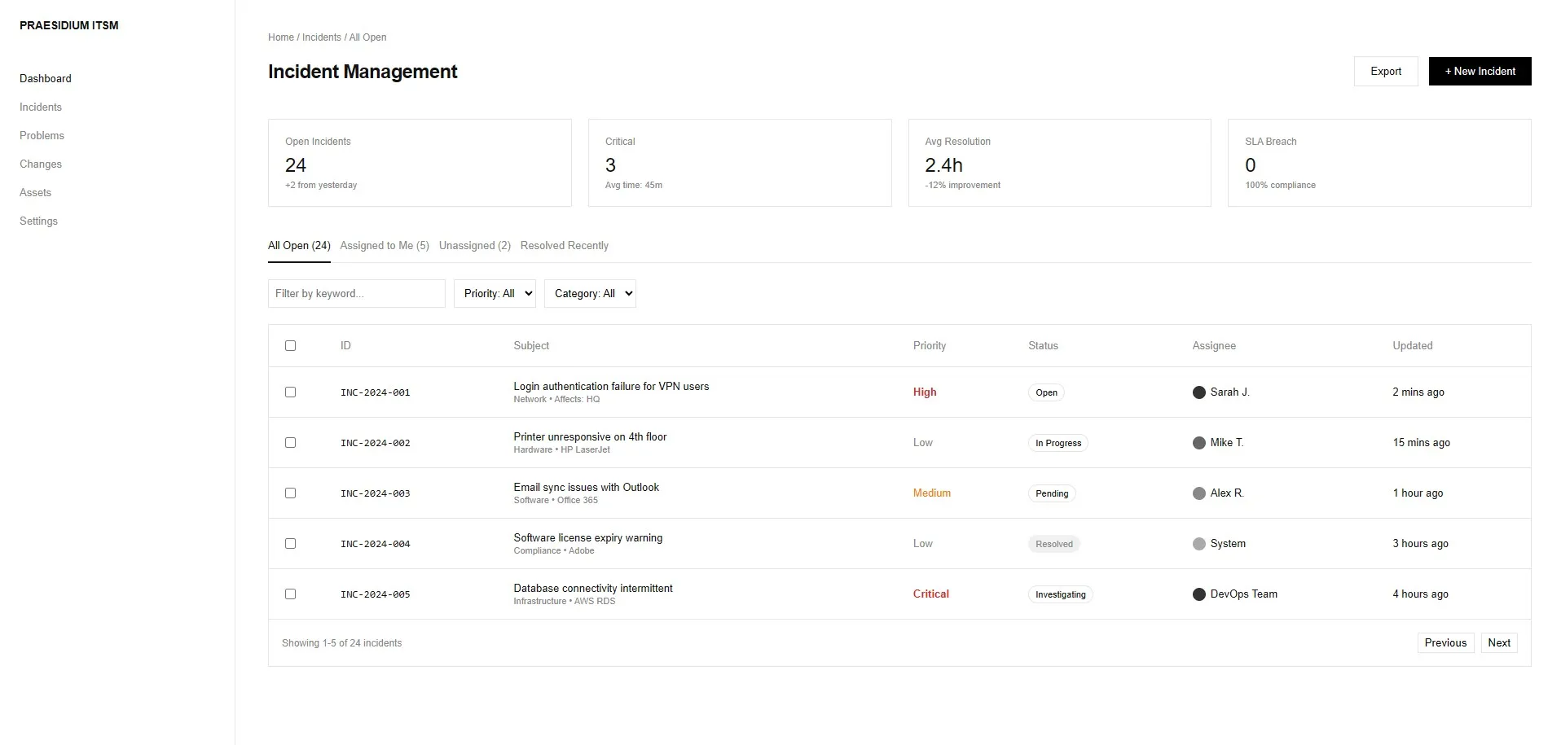Open the Resolved Recently tab
Screen dimensions: 1561x745
(x=564, y=245)
